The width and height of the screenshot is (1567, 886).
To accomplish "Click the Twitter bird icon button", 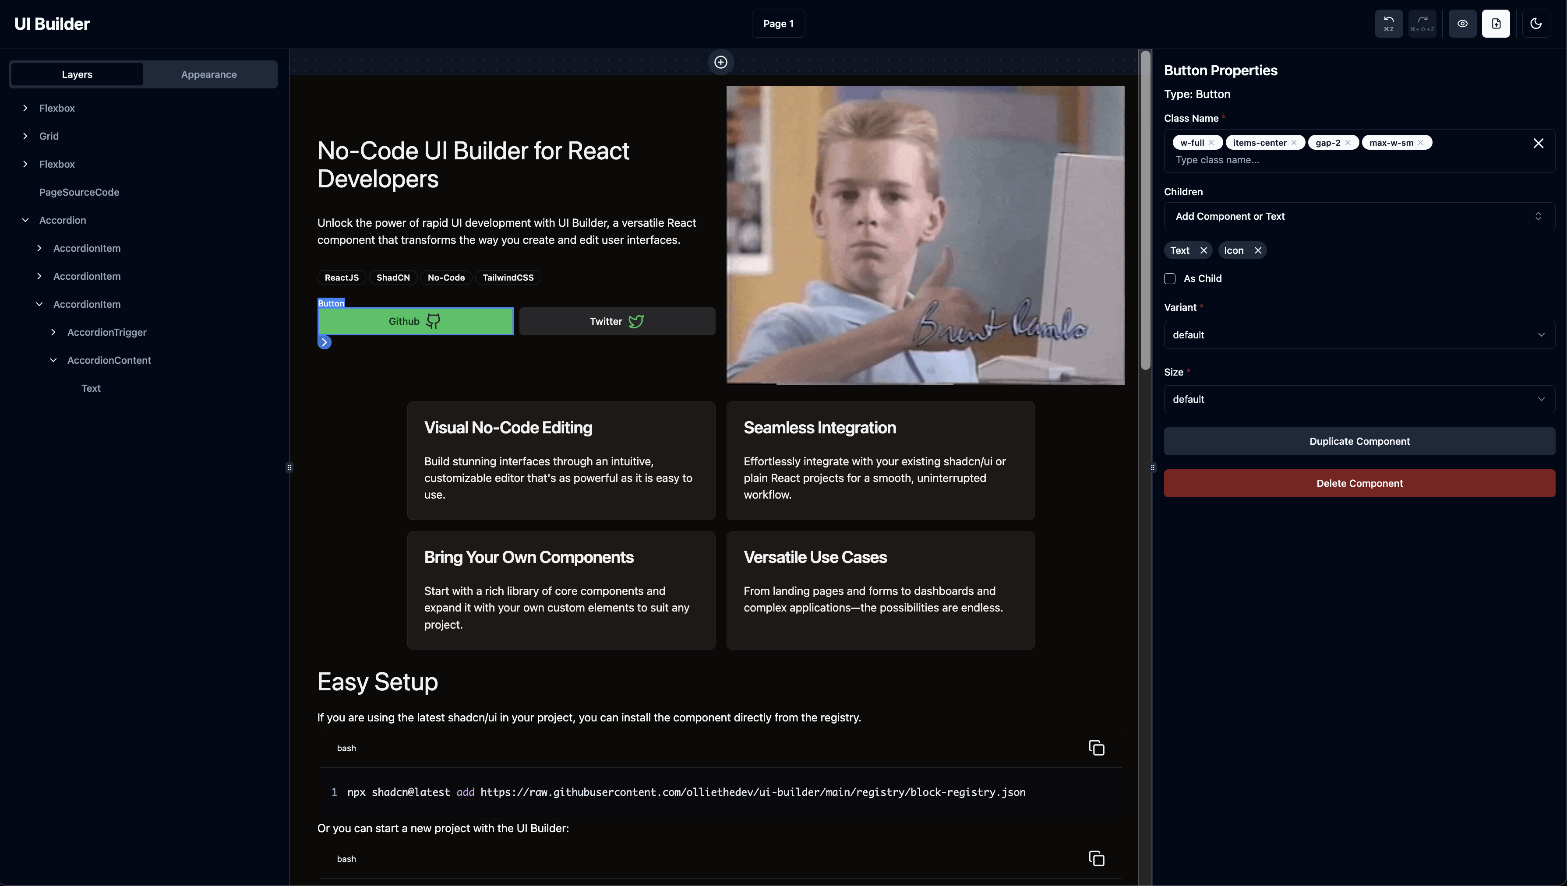I will 635,320.
